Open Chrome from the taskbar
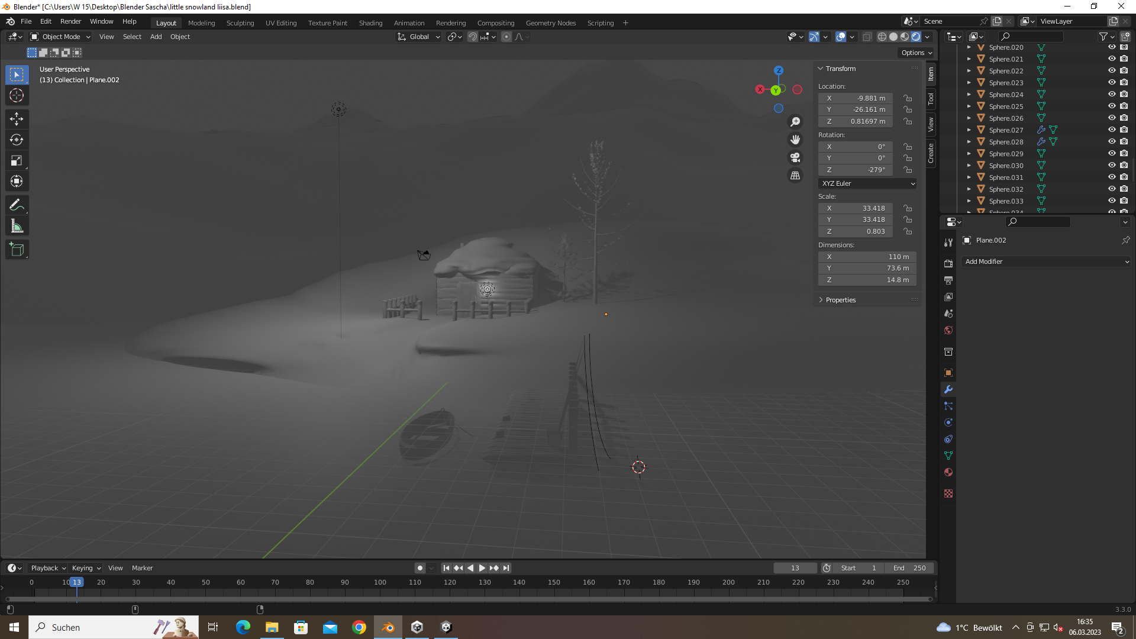The height and width of the screenshot is (639, 1136). 359,627
